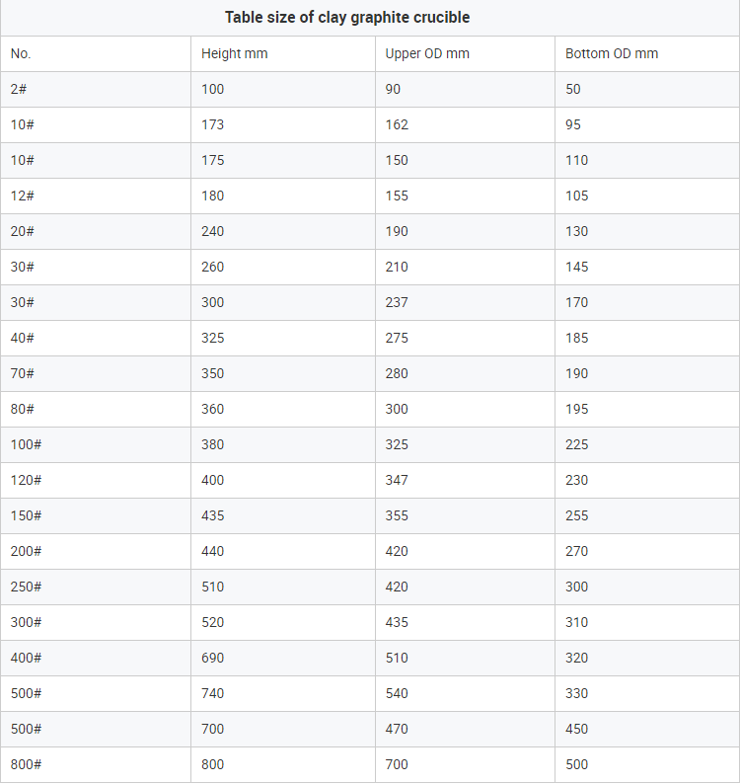Viewport: 740px width, 784px height.
Task: Click the 100# row label
Action: pyautogui.click(x=26, y=444)
